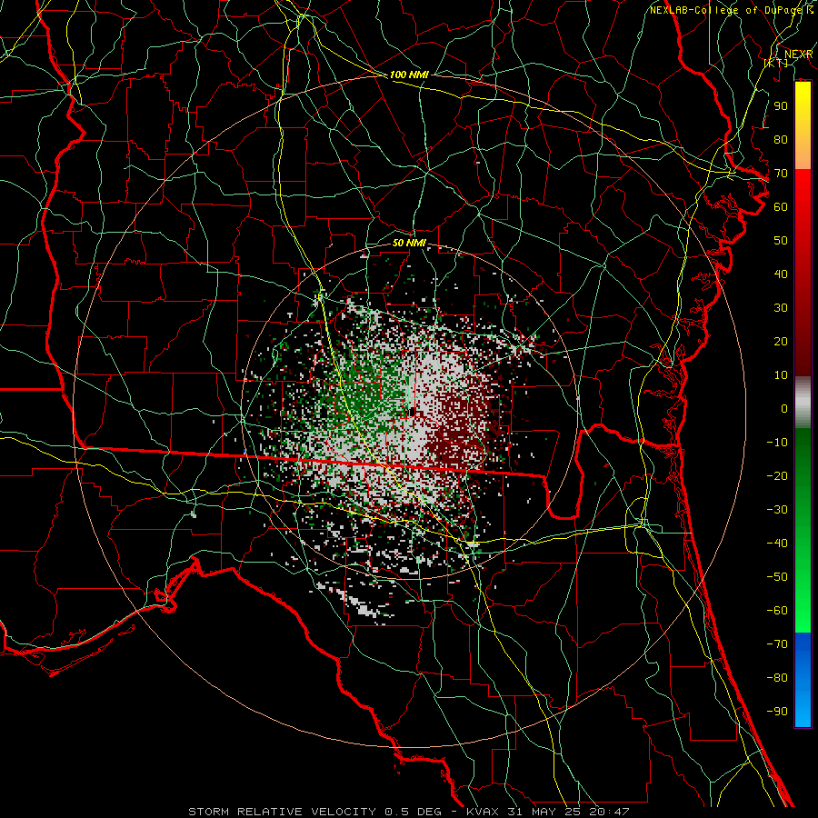
Task: Click the "0" scale value
Action: pyautogui.click(x=784, y=408)
